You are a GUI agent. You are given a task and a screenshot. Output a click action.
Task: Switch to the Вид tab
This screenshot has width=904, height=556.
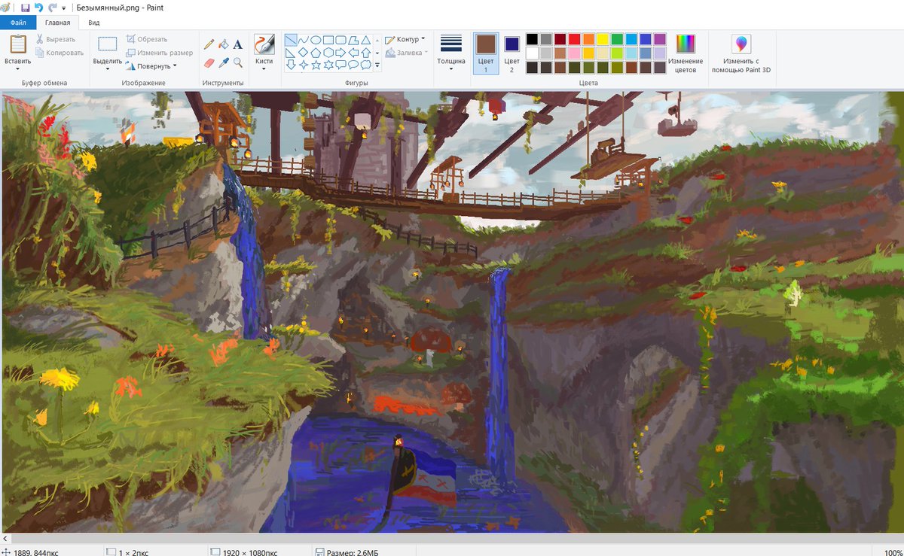point(93,23)
